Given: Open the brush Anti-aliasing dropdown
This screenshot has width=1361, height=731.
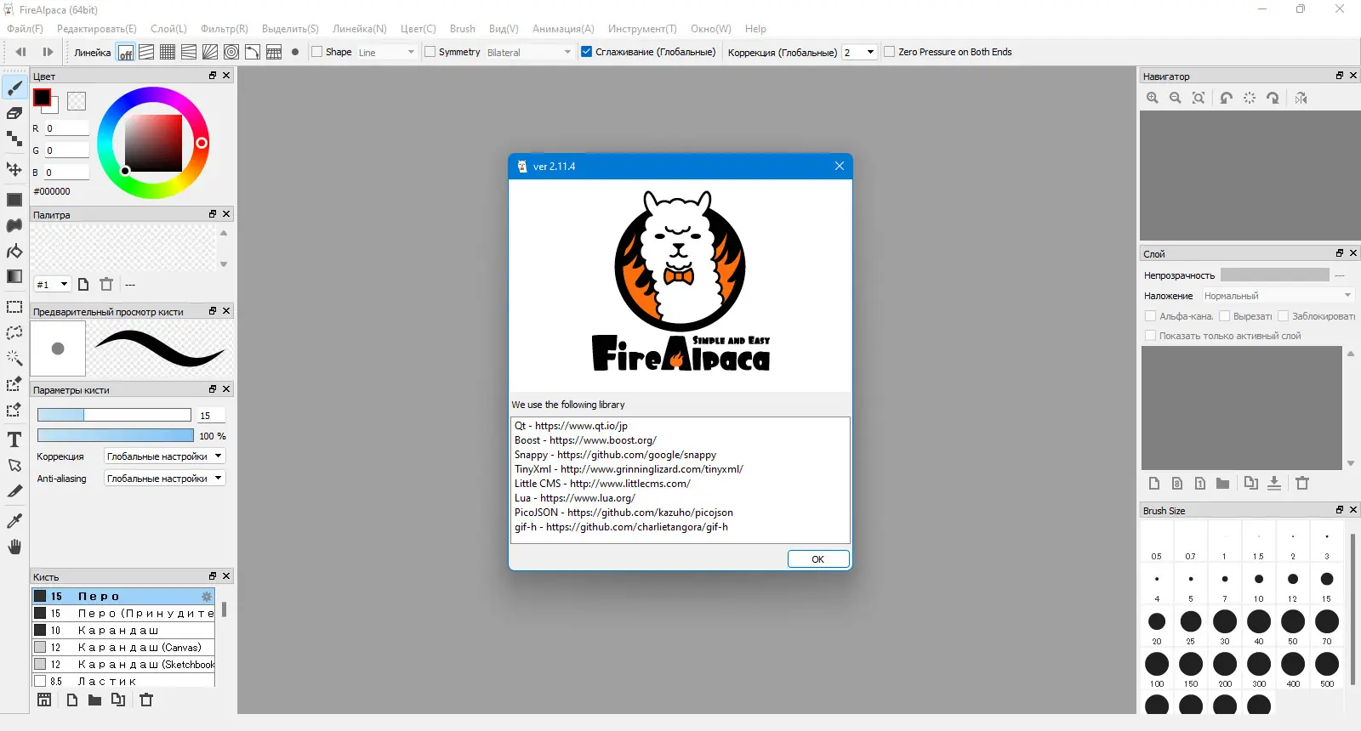Looking at the screenshot, I should tap(164, 479).
